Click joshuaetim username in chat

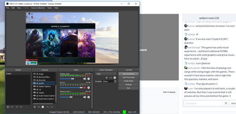[194, 68]
